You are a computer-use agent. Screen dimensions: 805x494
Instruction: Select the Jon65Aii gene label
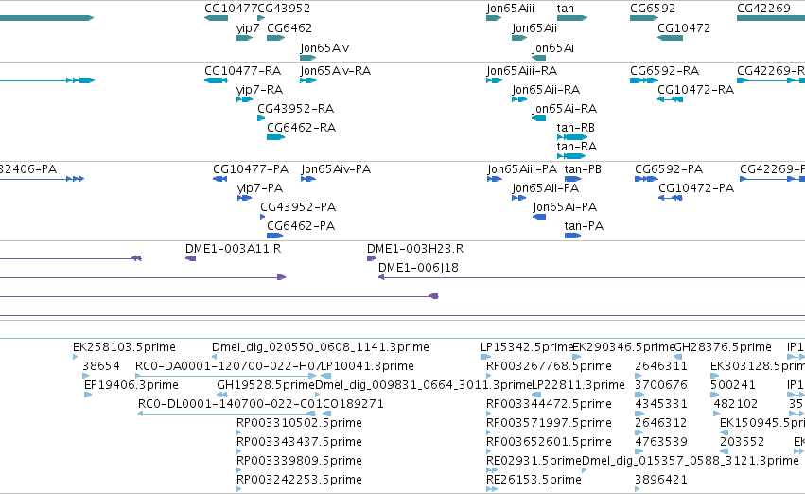(x=534, y=28)
